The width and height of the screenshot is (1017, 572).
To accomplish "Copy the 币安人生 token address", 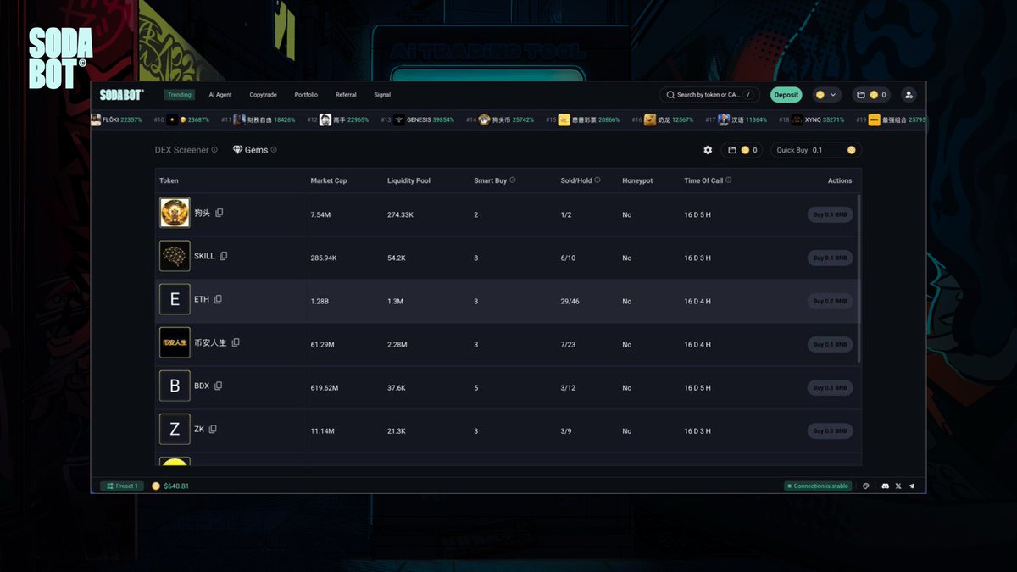I will click(x=236, y=342).
